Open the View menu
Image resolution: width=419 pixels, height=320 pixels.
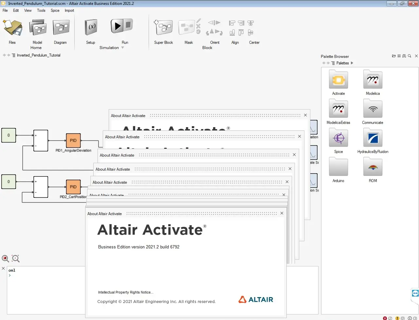pyautogui.click(x=28, y=10)
